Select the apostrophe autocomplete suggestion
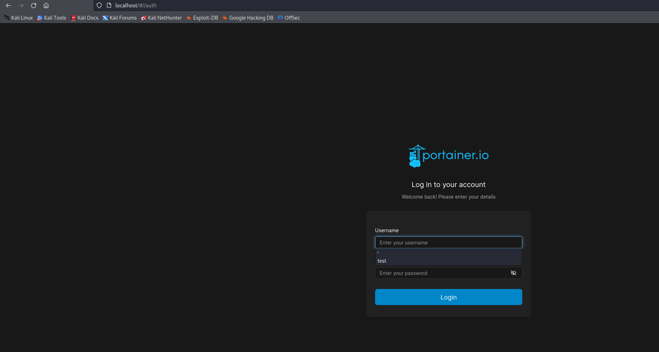 click(x=449, y=253)
